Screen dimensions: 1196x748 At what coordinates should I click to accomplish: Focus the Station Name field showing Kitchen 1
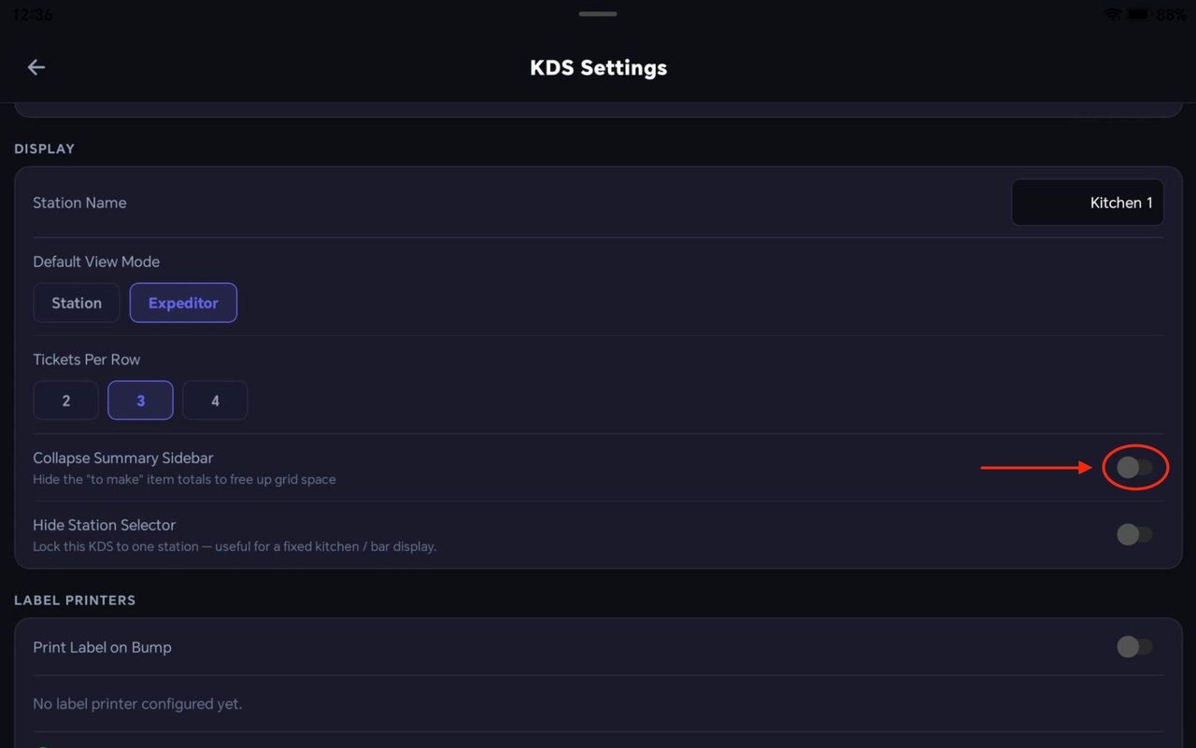(x=1088, y=203)
